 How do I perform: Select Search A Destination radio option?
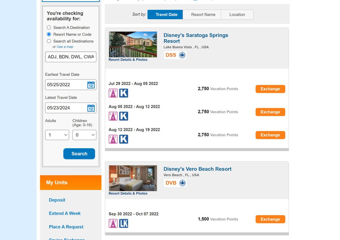point(49,28)
